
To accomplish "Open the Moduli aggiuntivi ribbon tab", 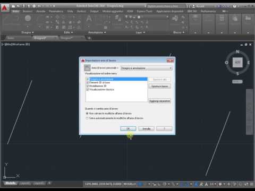I will point(113,11).
